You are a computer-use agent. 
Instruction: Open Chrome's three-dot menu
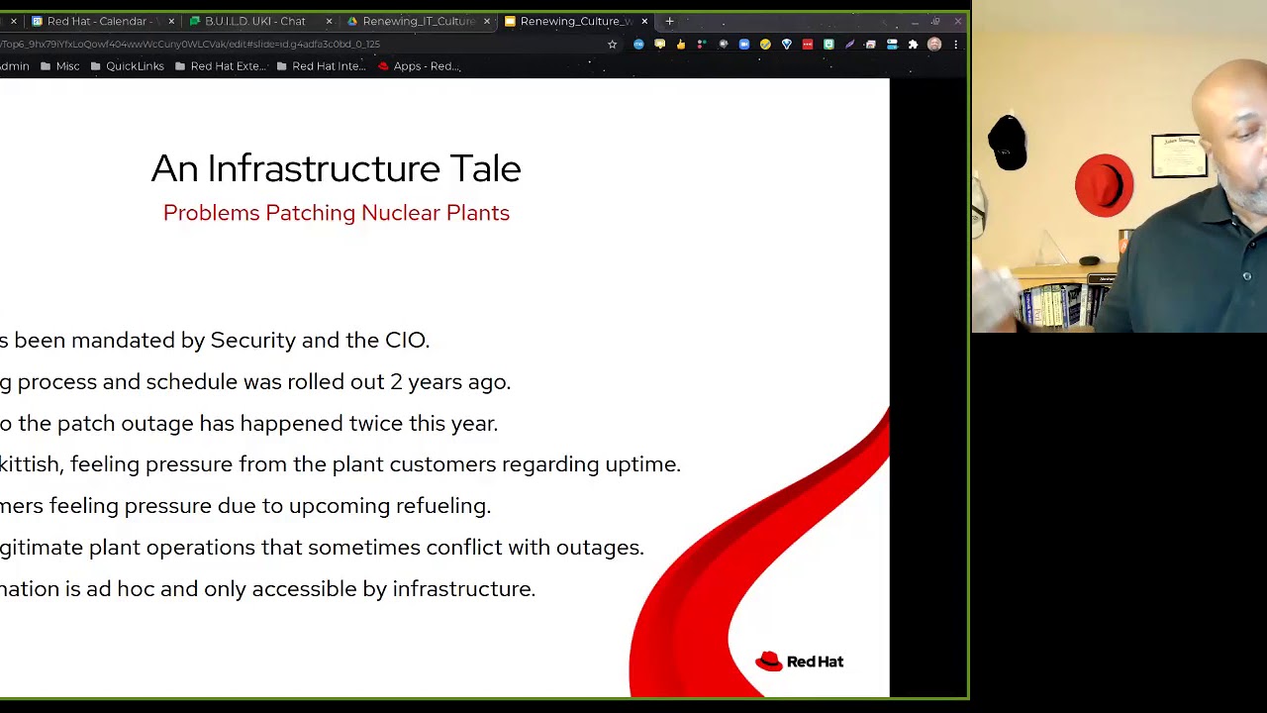click(x=955, y=45)
